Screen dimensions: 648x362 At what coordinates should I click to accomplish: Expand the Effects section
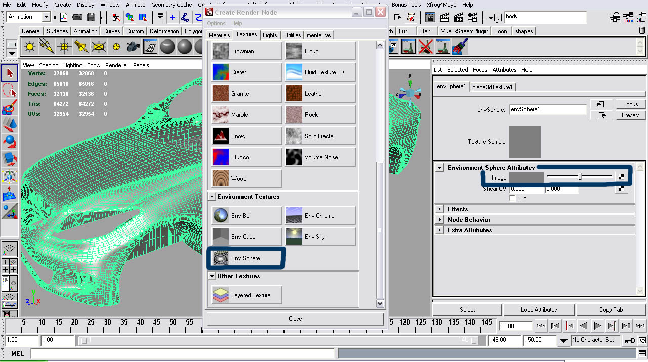point(440,209)
